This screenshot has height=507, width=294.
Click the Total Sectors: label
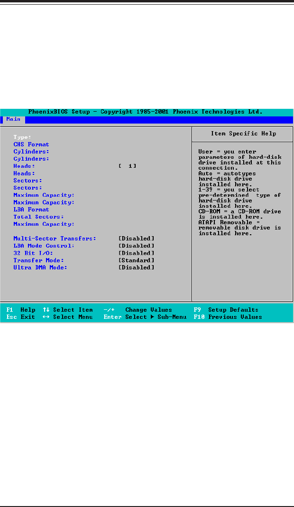click(x=39, y=217)
